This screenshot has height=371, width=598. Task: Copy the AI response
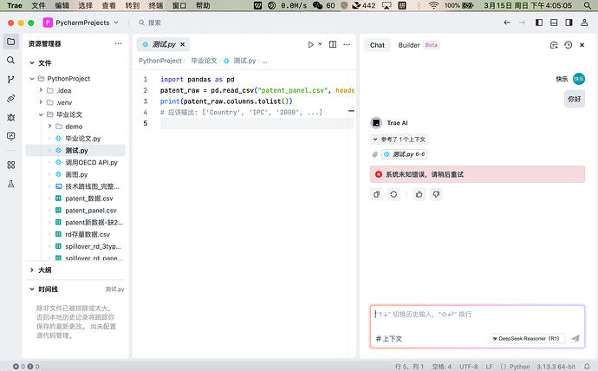376,194
